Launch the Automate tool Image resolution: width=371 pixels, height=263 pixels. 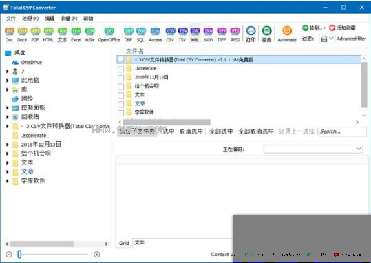point(287,34)
